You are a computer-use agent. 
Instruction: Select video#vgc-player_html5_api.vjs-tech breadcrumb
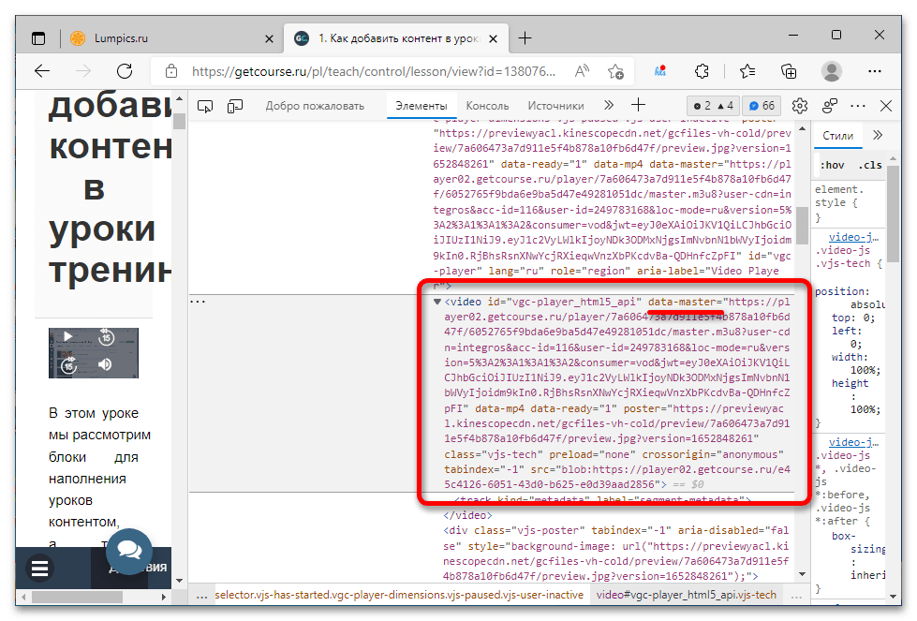pos(686,595)
